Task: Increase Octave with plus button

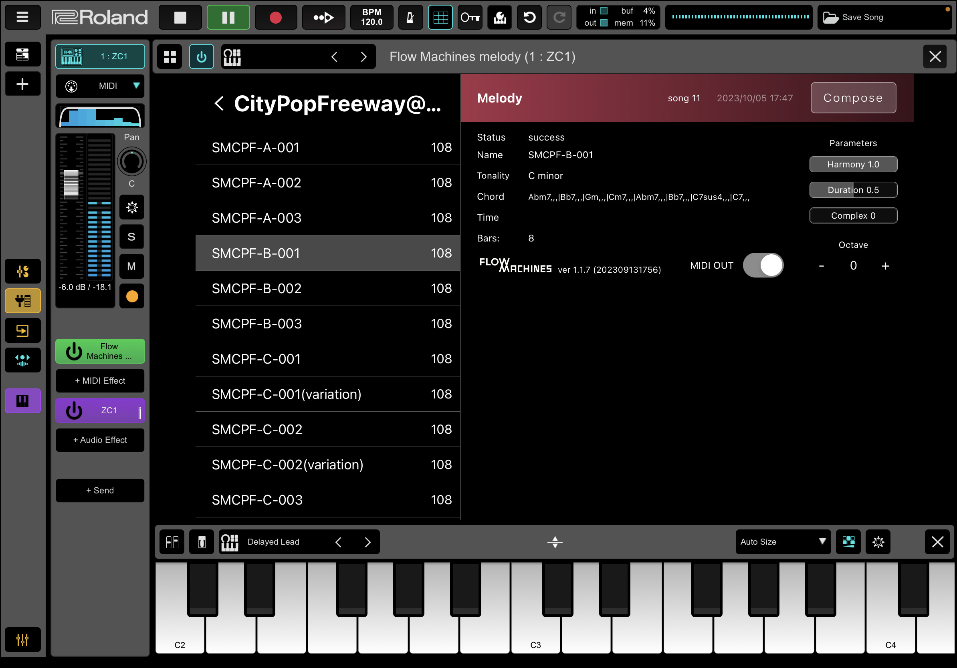Action: 886,266
